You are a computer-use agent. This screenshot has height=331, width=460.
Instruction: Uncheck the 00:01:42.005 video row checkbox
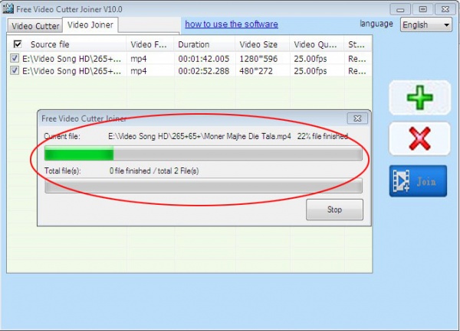click(15, 58)
